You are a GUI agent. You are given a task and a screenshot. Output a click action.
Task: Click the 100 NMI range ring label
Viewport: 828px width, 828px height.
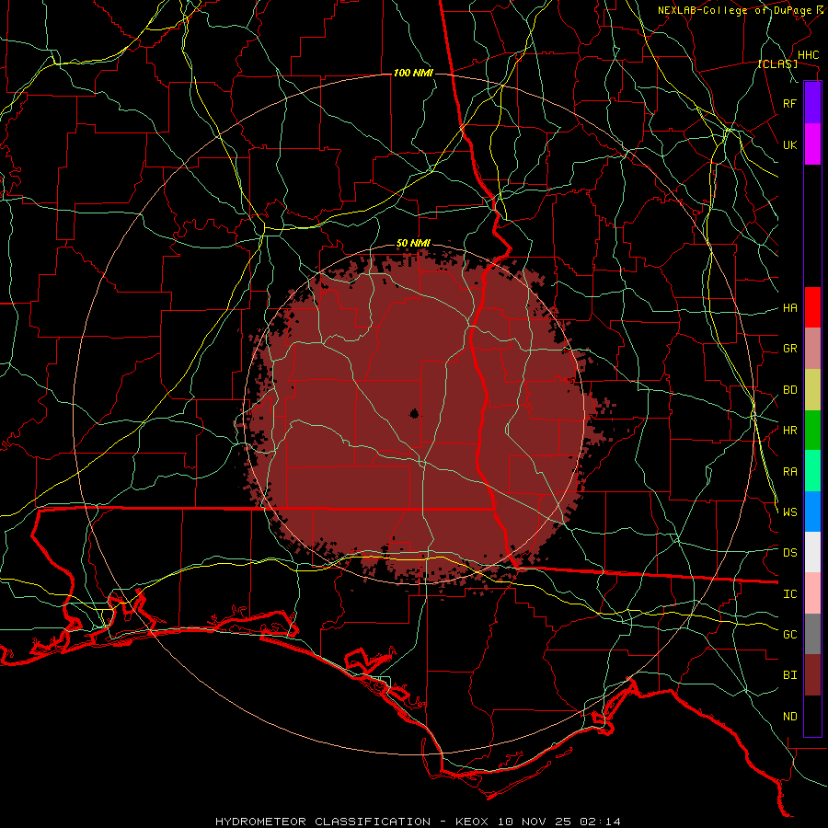coord(413,73)
